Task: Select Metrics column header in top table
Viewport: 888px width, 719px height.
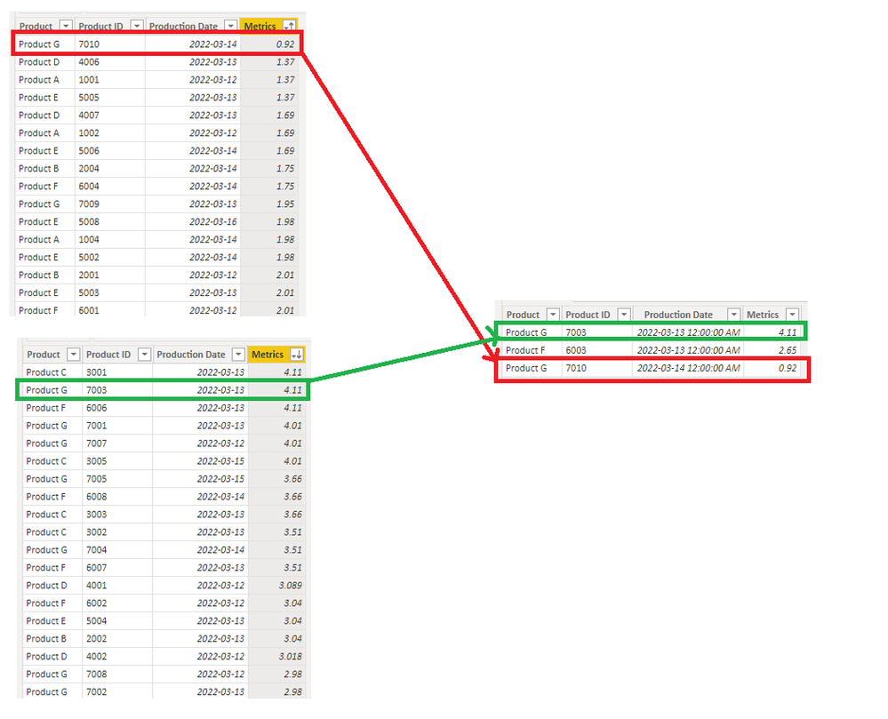Action: 260,26
